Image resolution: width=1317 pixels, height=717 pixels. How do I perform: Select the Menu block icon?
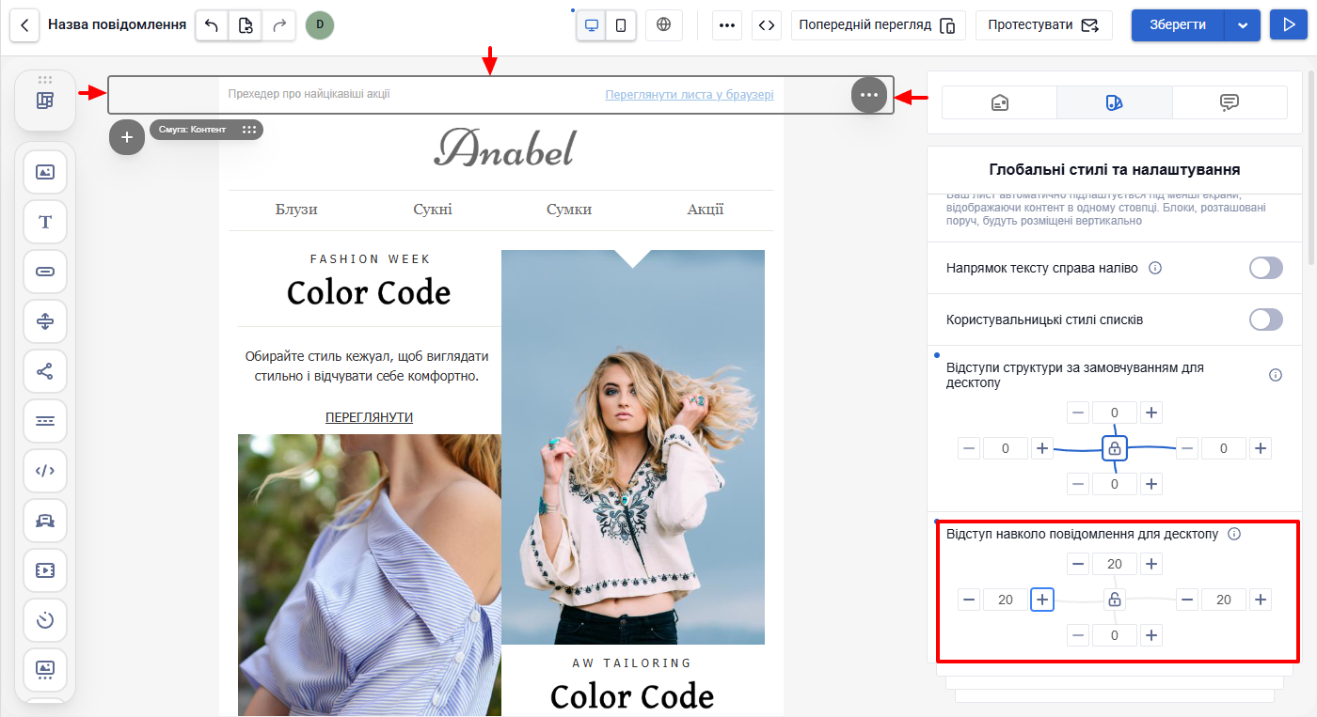pyautogui.click(x=45, y=421)
